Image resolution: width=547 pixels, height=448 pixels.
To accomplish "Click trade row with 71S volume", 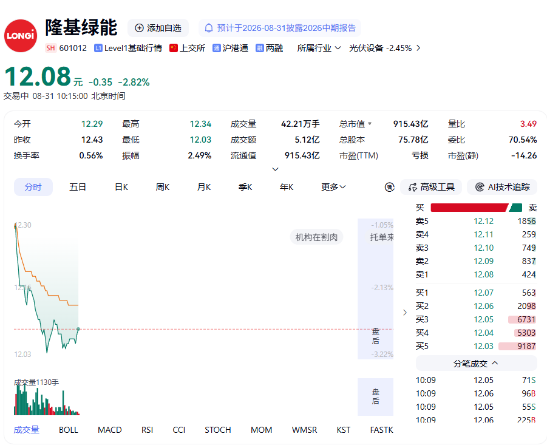I will (476, 380).
